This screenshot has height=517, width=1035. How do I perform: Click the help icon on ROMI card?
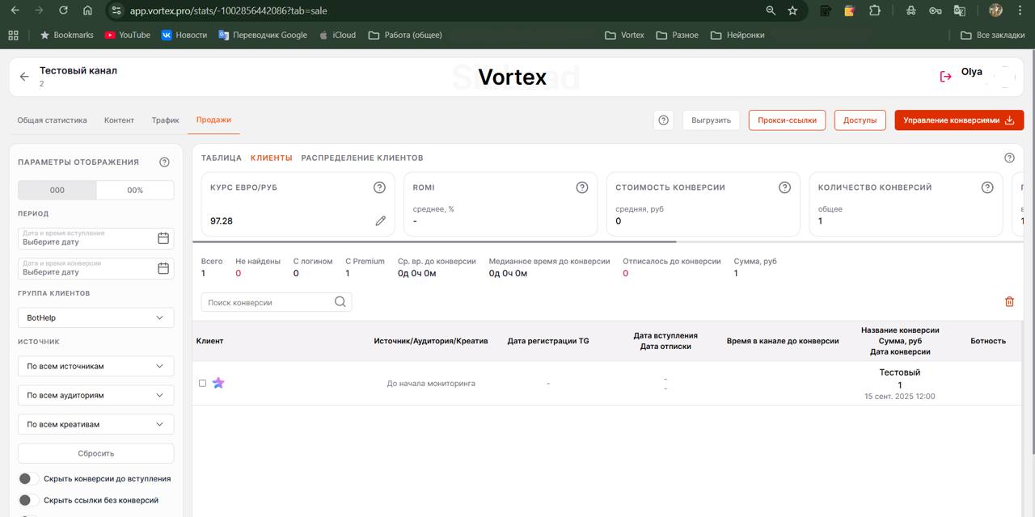pos(581,187)
